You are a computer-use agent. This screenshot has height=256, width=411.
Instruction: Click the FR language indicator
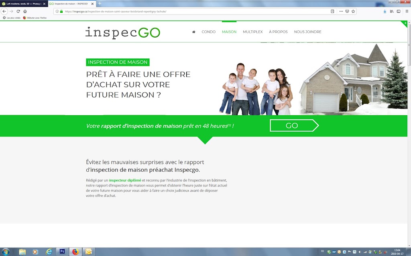(322, 251)
